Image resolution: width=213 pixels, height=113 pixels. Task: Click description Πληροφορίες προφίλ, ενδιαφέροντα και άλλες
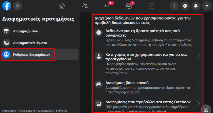(141, 69)
